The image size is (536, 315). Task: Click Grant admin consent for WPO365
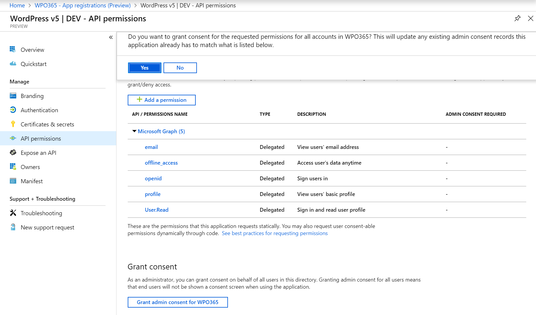(x=178, y=302)
